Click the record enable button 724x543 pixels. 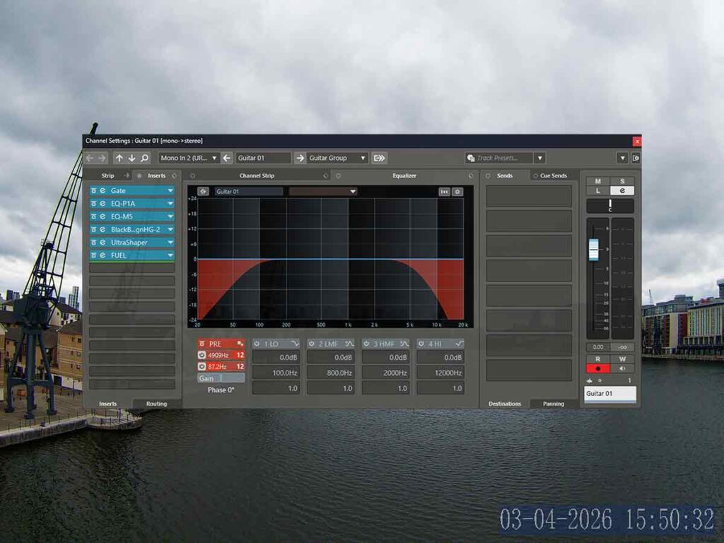[x=597, y=368]
